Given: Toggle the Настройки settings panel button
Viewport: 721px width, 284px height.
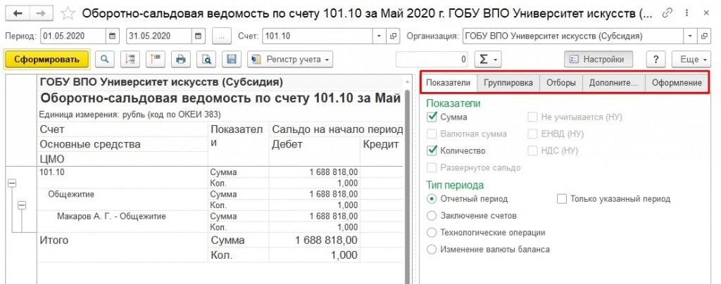Looking at the screenshot, I should [598, 59].
